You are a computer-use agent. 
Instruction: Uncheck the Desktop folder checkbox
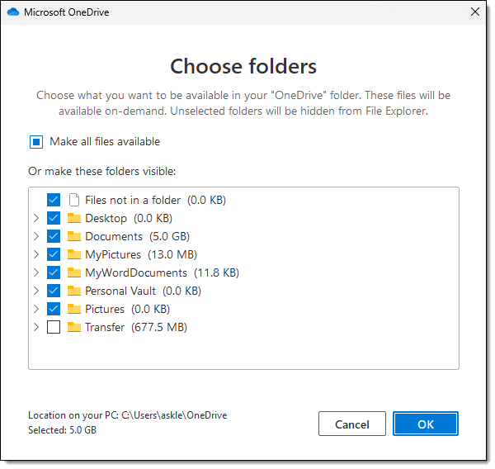point(54,218)
